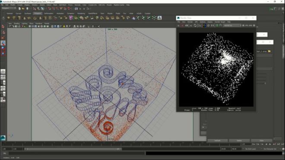
Task: Click the Open Scene folder icon
Action: [x=23, y=9]
